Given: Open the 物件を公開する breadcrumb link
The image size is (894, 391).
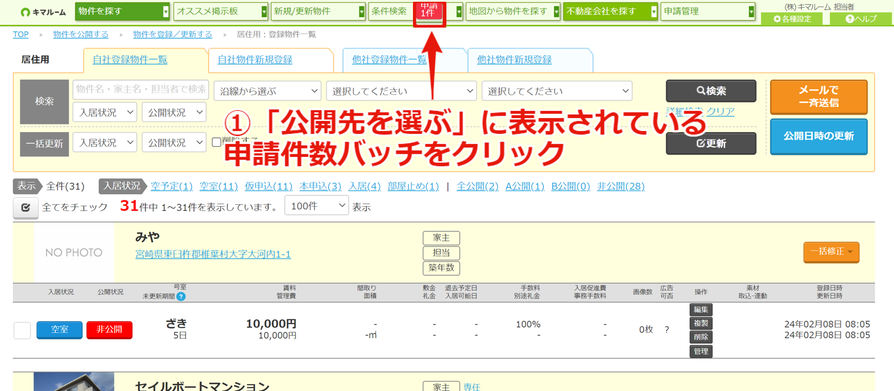Looking at the screenshot, I should (80, 35).
